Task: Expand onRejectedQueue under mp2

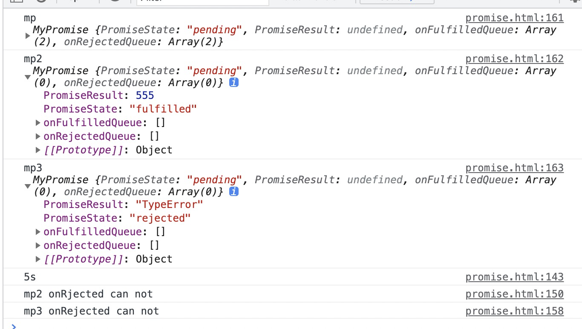Action: pos(38,136)
